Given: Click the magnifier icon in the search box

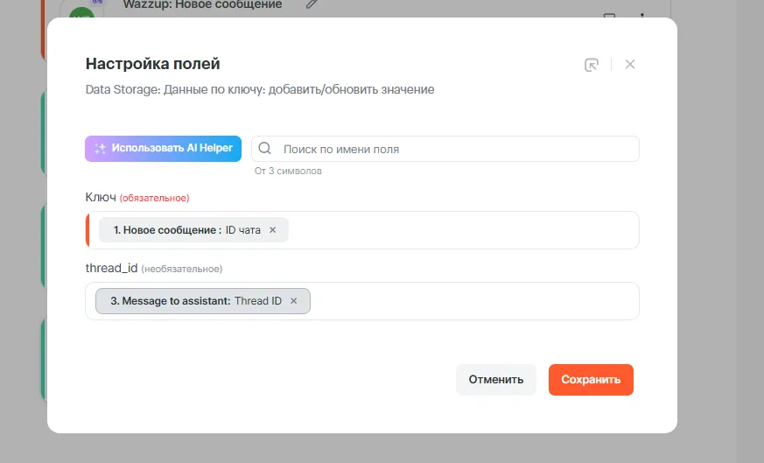Looking at the screenshot, I should tap(265, 149).
